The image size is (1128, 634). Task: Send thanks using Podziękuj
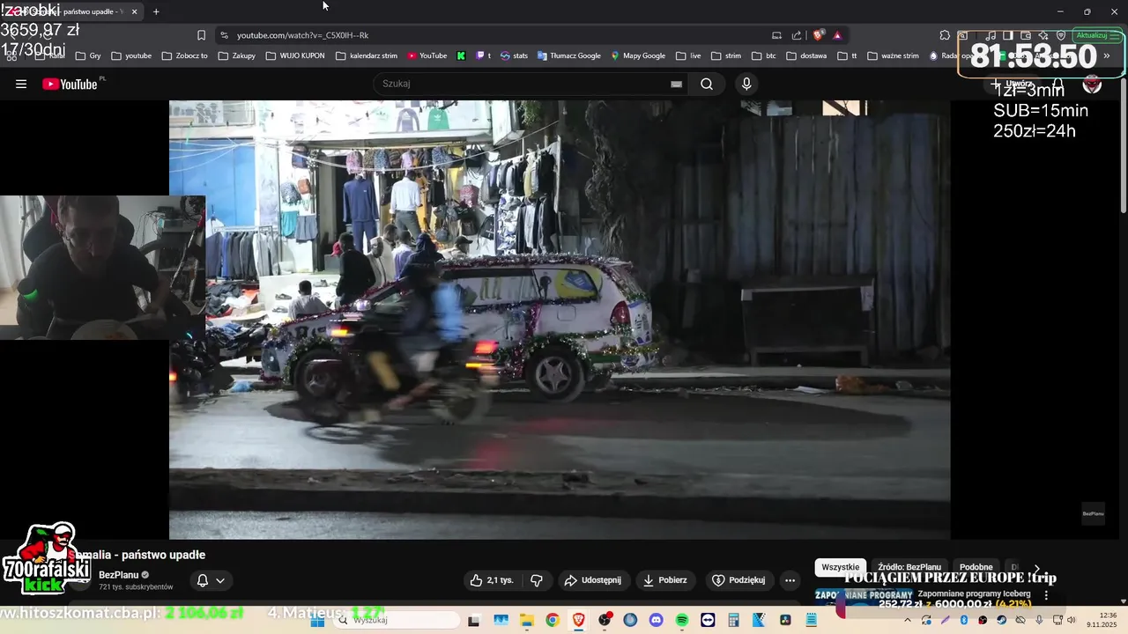coord(738,580)
